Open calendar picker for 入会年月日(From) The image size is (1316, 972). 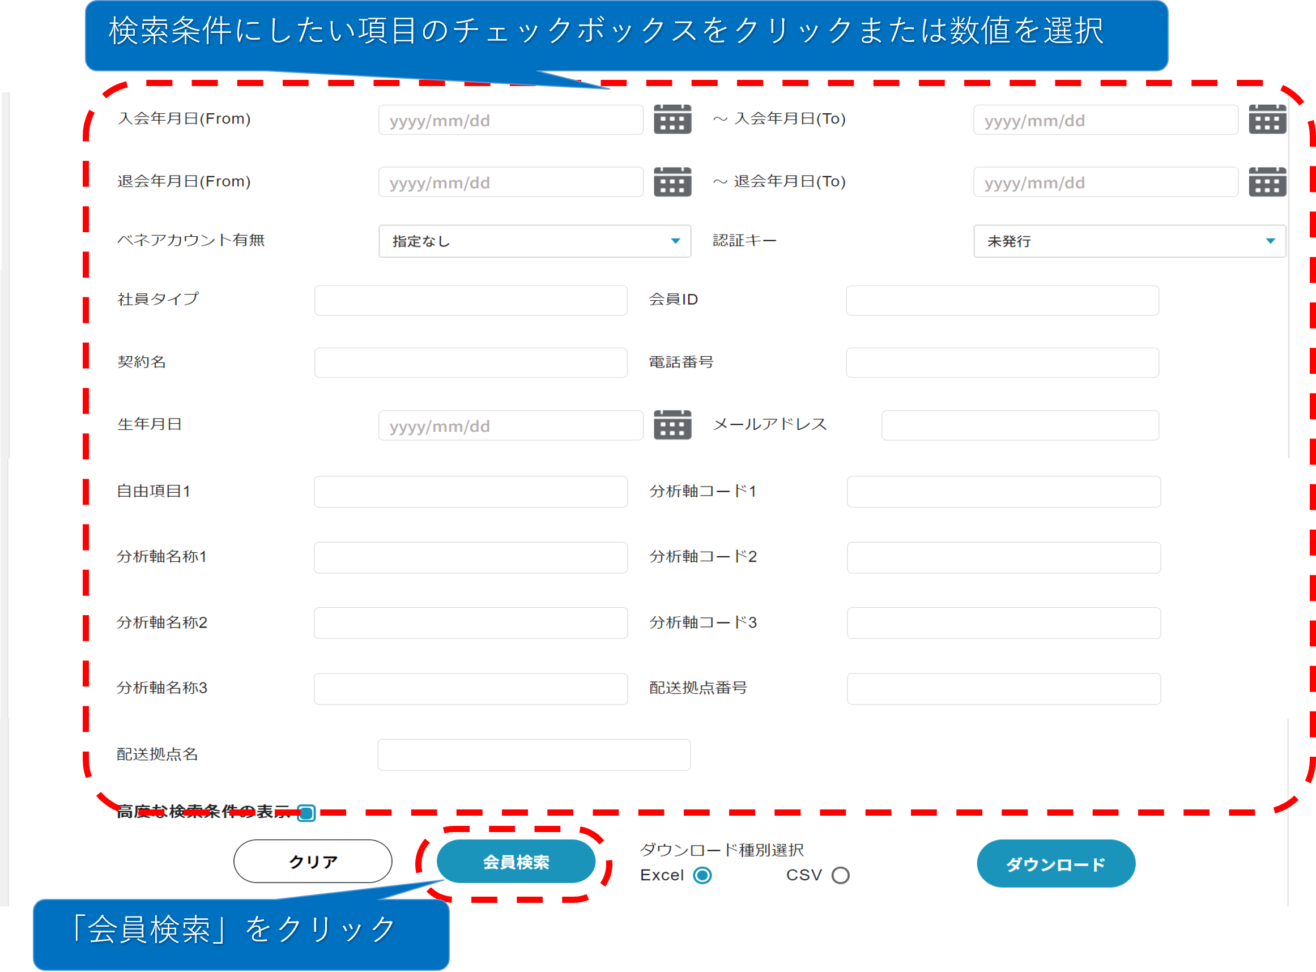[672, 120]
